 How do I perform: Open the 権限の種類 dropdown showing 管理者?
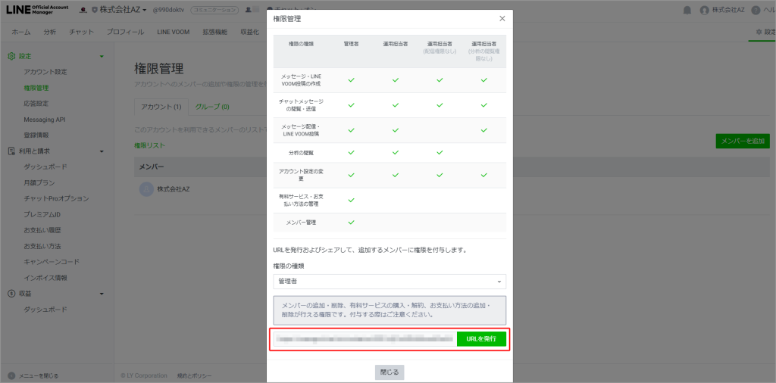[x=390, y=282]
